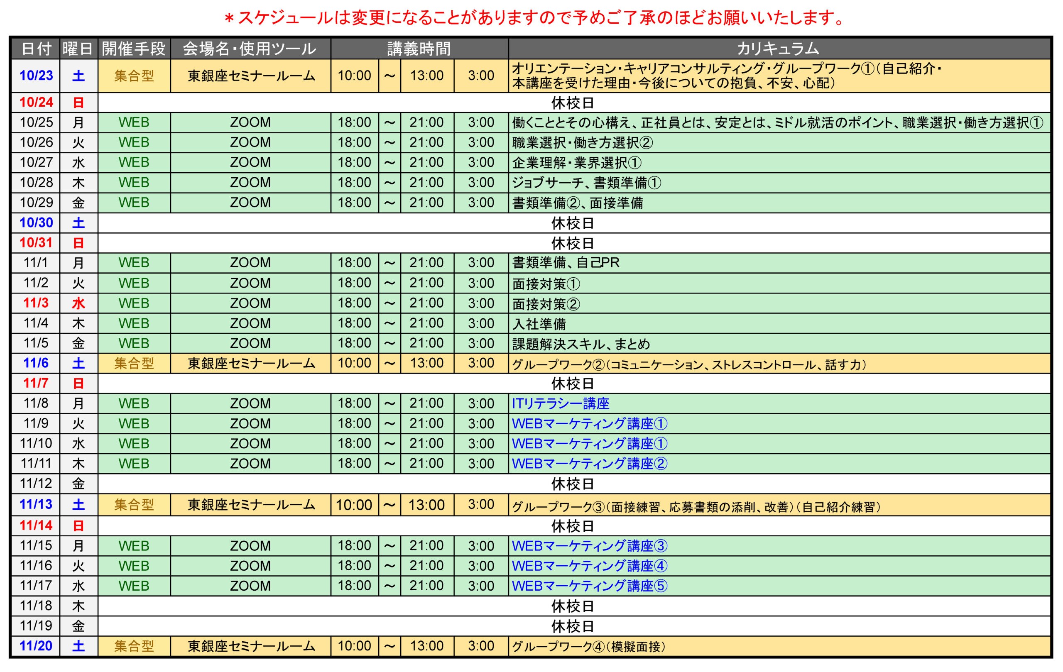Viewport: 1063px width, 672px height.
Task: Click WEBマーケティング講座④ curriculum text
Action: pos(589,566)
